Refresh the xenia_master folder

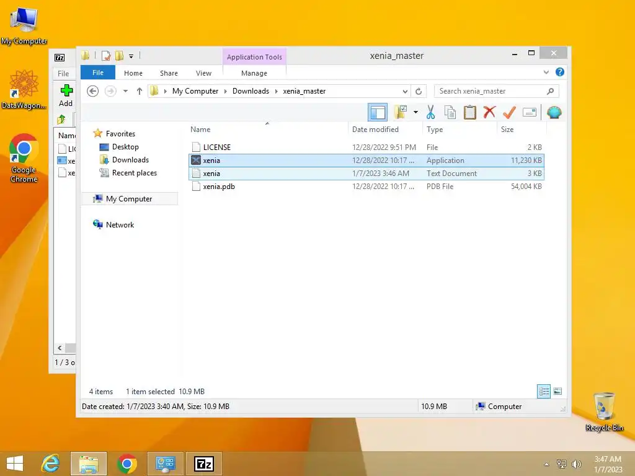point(419,91)
